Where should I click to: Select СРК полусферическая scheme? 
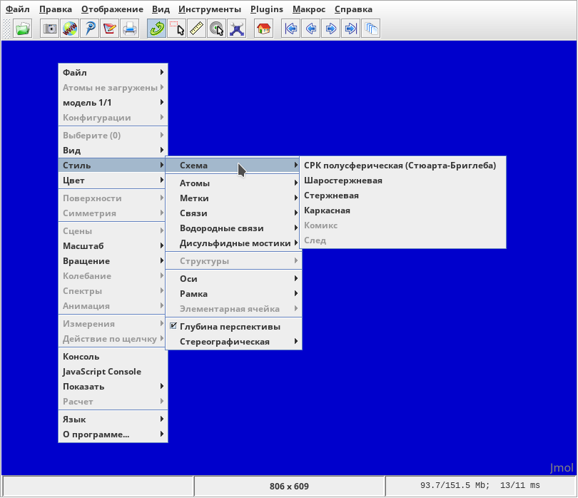click(403, 166)
